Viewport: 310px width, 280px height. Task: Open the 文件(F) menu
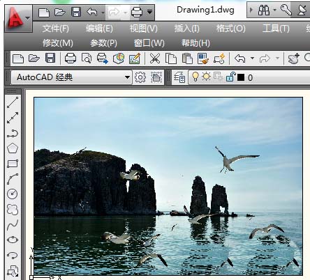point(56,29)
